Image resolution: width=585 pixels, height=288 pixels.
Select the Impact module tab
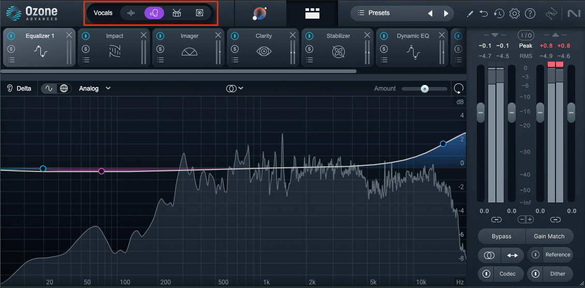pos(114,47)
